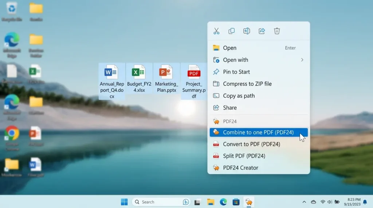Click the Rename icon in context menu

pos(247,31)
